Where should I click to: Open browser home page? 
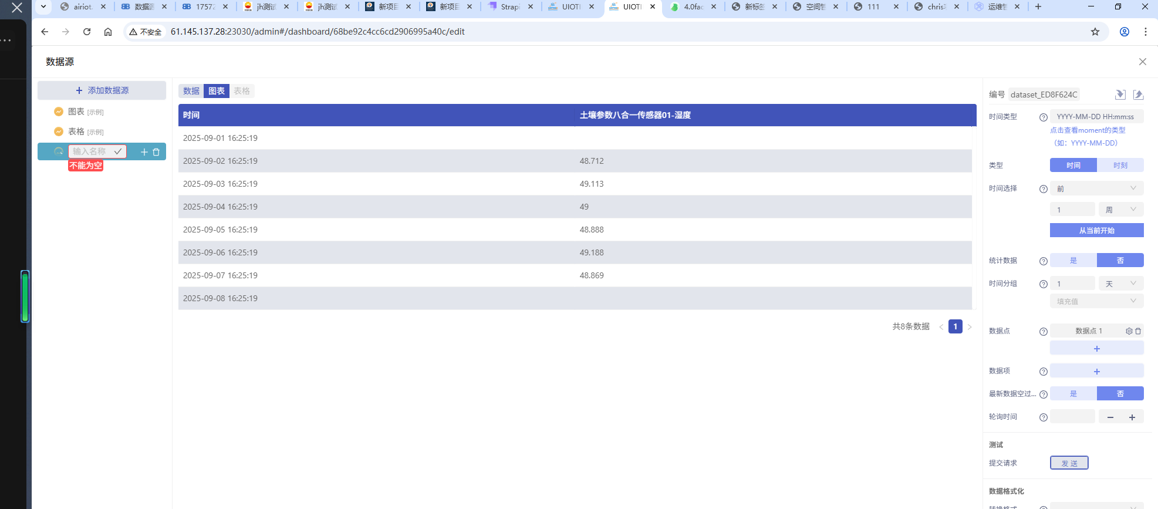(108, 32)
